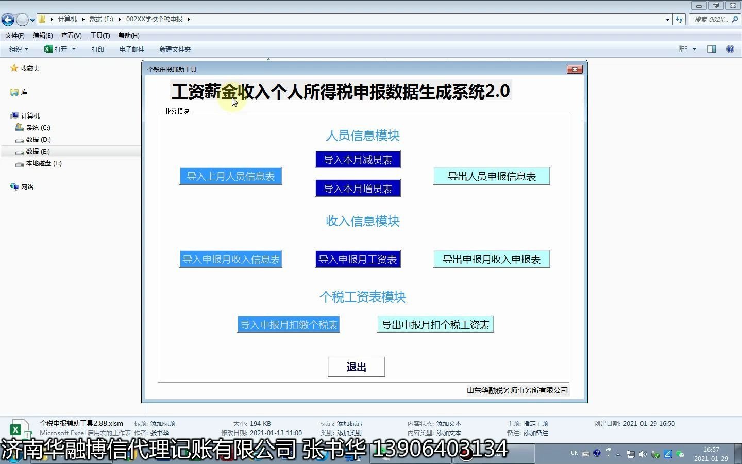Screen dimensions: 742x464
Task: Open the 组织 dropdown
Action: (x=18, y=49)
